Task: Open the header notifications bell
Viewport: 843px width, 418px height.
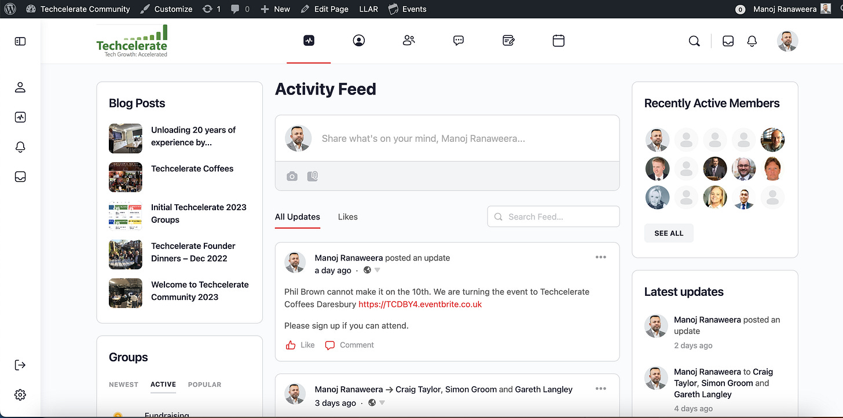Action: [x=752, y=41]
